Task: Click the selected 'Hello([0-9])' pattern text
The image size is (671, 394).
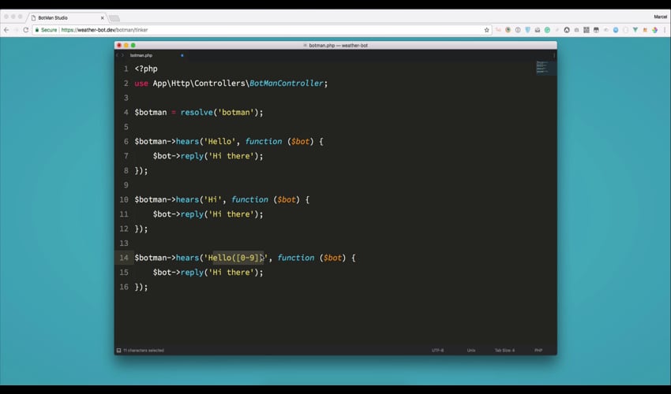Action: pos(238,258)
